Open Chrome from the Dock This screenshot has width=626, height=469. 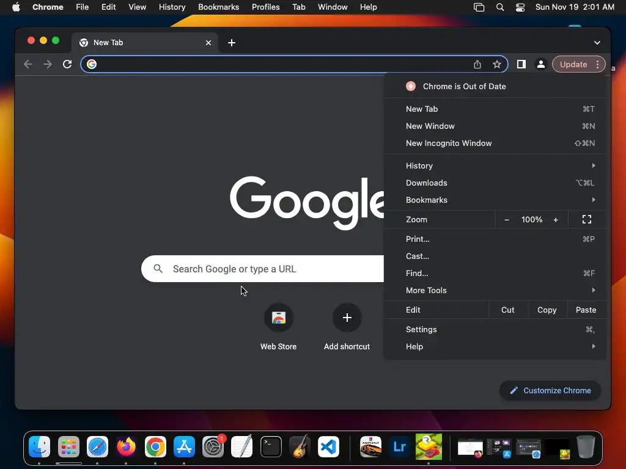pyautogui.click(x=155, y=446)
